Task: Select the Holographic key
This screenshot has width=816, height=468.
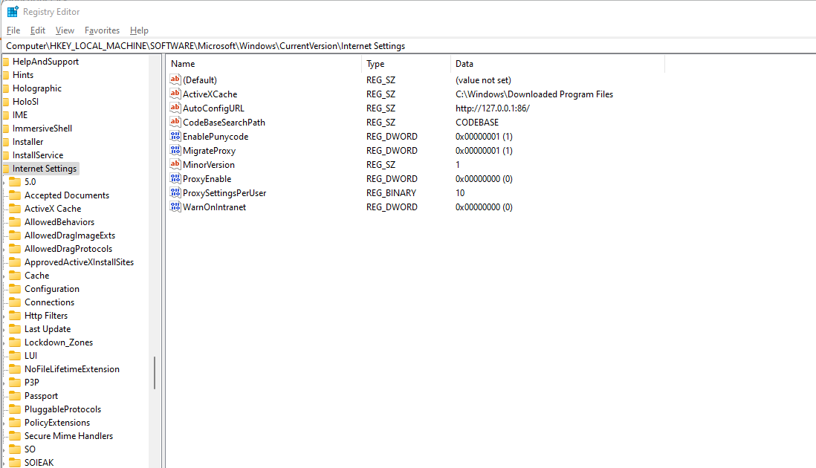Action: click(x=36, y=88)
